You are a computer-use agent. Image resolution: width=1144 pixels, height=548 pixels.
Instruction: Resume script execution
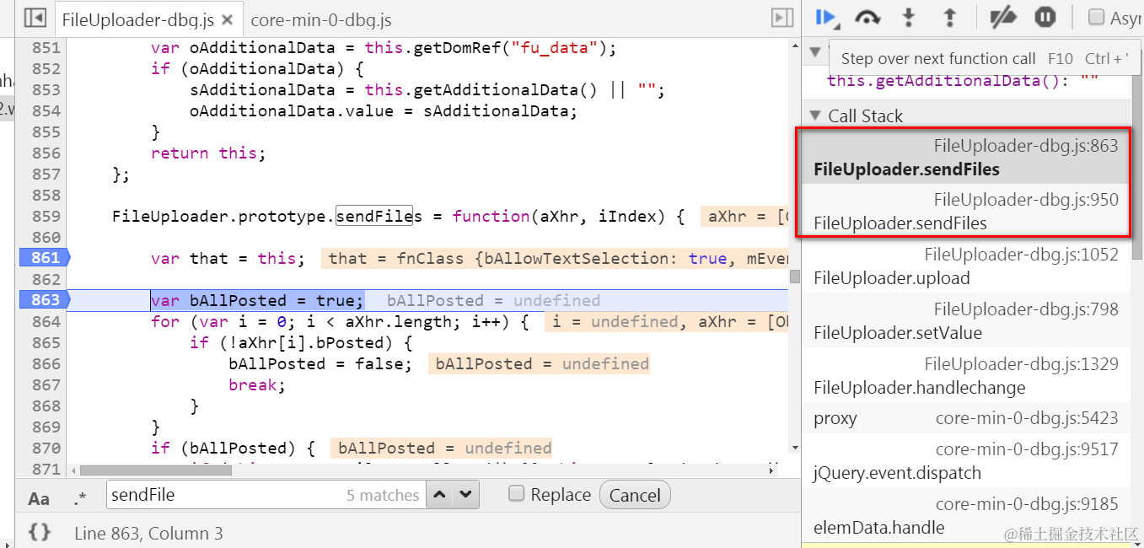click(x=826, y=17)
